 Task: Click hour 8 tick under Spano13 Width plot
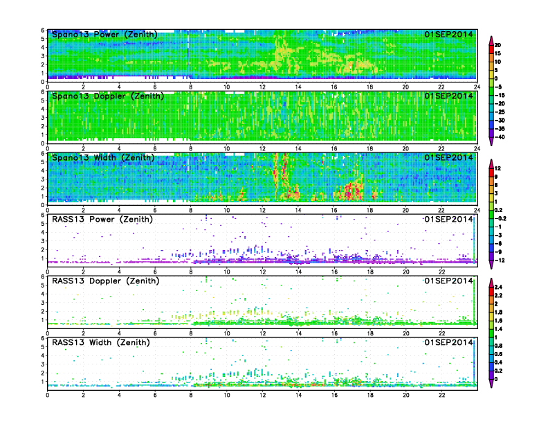coord(191,210)
